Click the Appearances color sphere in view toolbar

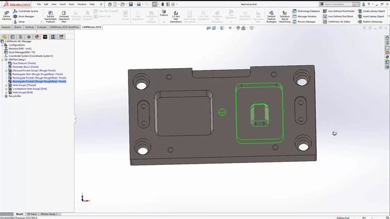click(x=238, y=28)
